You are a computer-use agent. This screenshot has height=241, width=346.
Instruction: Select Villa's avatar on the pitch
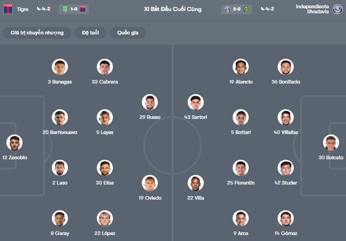pos(195,183)
